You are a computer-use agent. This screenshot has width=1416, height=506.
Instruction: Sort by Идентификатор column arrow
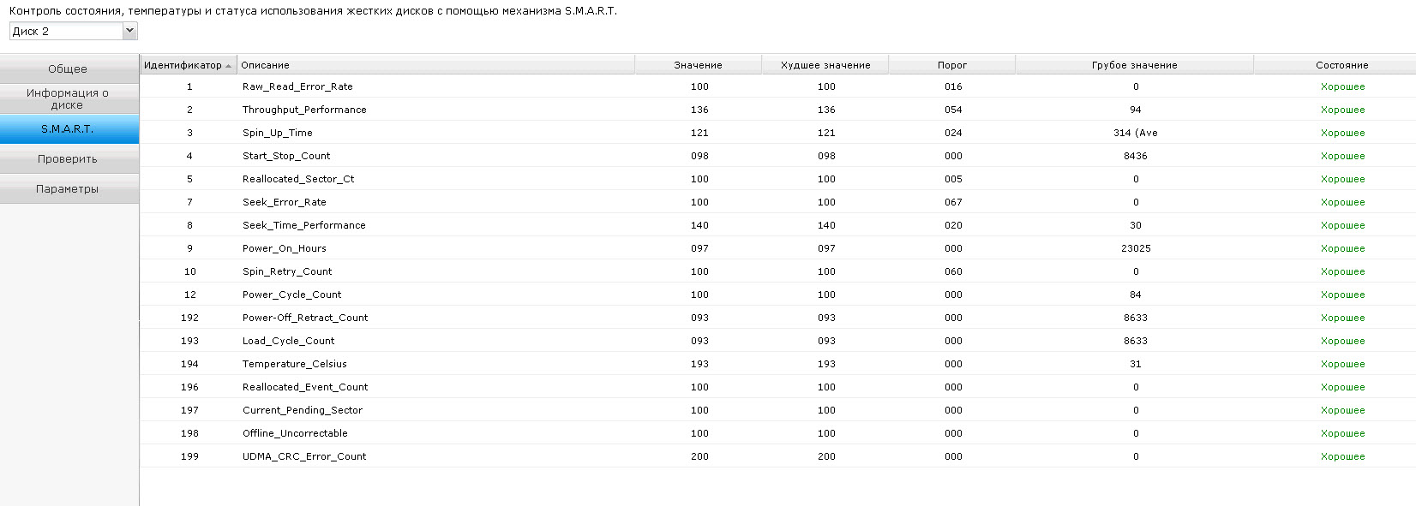228,66
